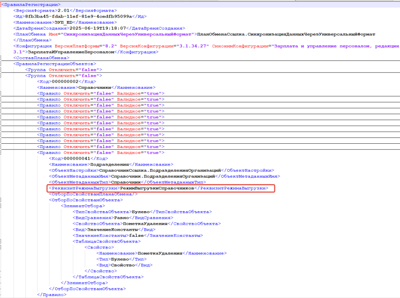Collapse the ЭлементОтбора fold marker

[1, 206]
